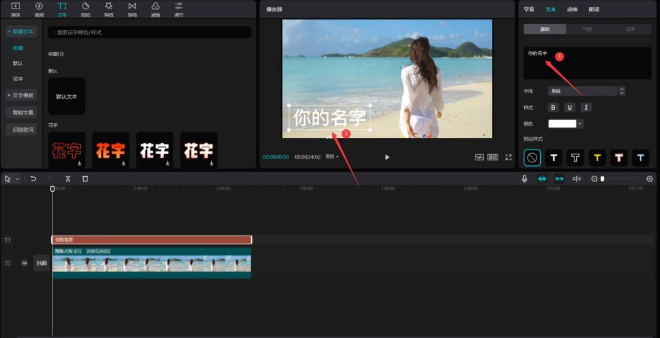660x338 pixels.
Task: Toggle bold text style button
Action: point(553,107)
